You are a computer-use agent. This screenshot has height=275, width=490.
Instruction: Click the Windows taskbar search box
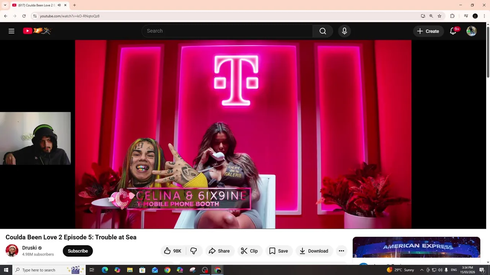coord(49,270)
